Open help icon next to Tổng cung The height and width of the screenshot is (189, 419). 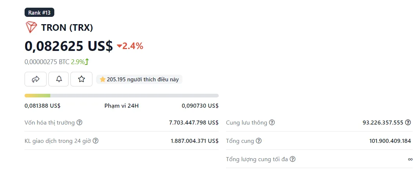pyautogui.click(x=258, y=141)
